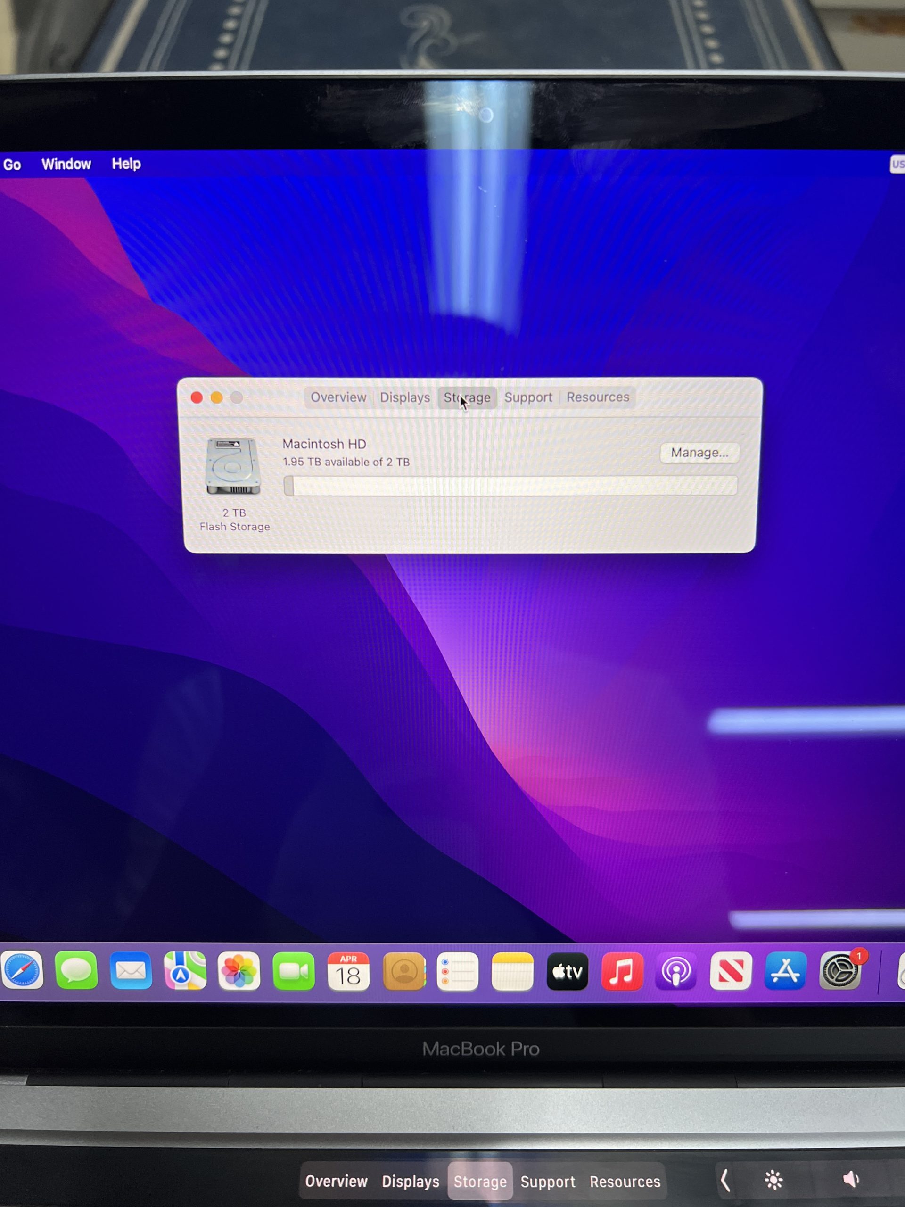Screen dimensions: 905x1207
Task: Open Maps from the Dock
Action: 185,971
